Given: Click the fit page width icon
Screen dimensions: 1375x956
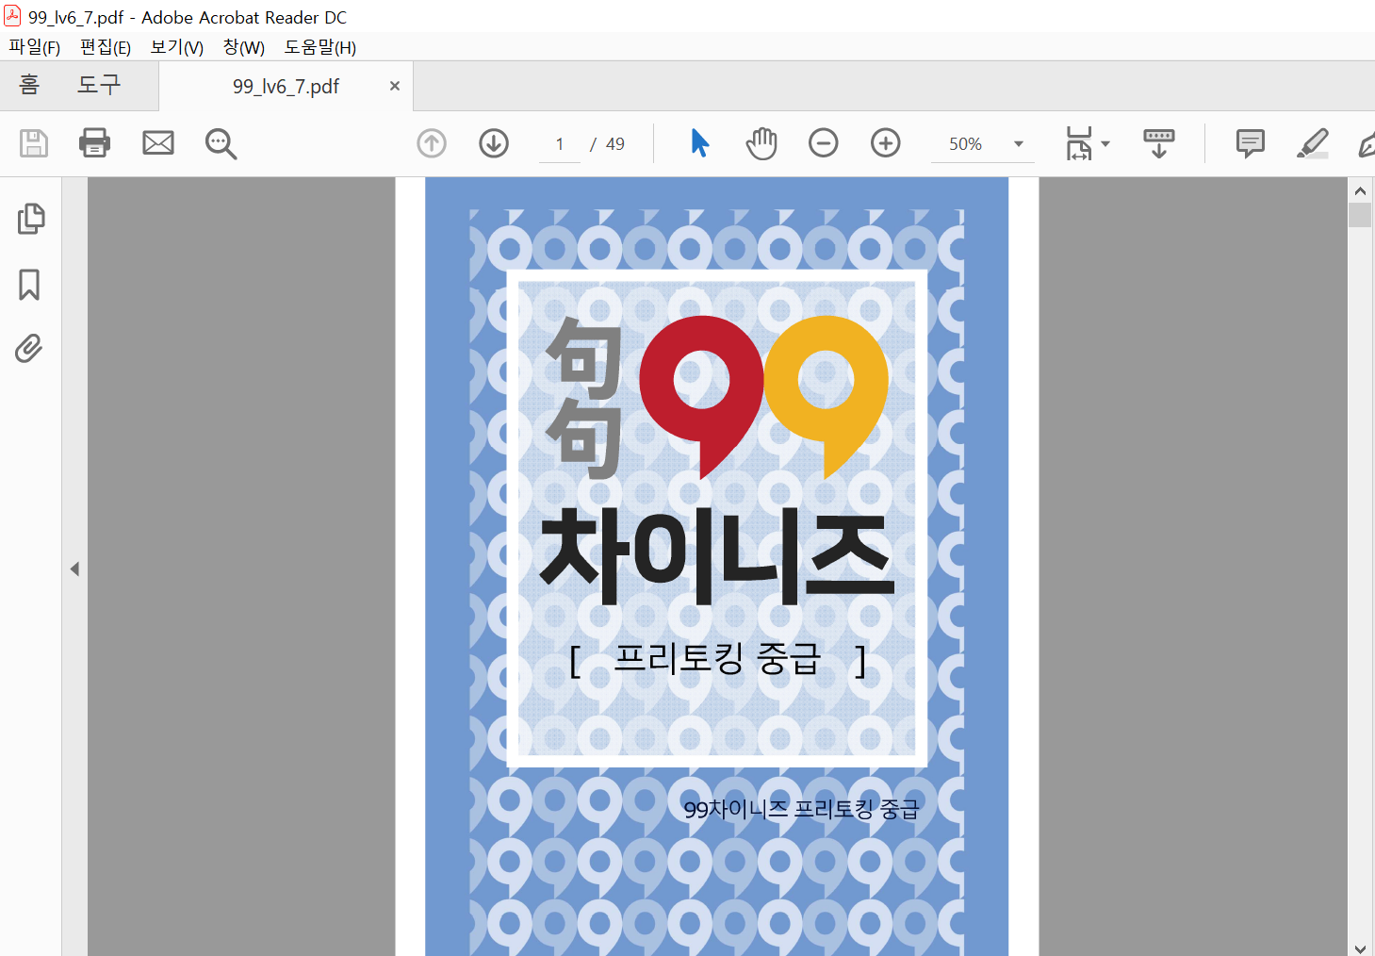Looking at the screenshot, I should [x=1078, y=143].
